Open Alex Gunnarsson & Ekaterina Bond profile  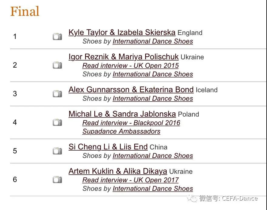pyautogui.click(x=131, y=89)
